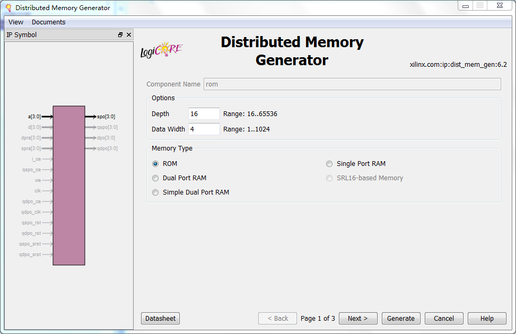Open the Documents menu
This screenshot has height=334, width=516.
pyautogui.click(x=49, y=22)
